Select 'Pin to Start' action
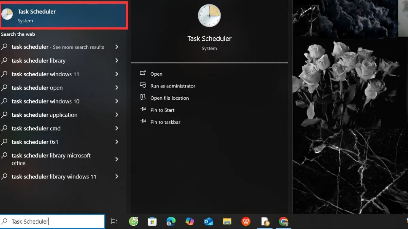408x229 pixels. (x=163, y=110)
